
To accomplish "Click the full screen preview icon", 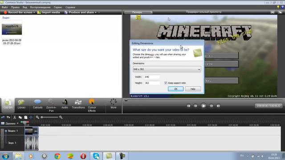I will tap(273, 12).
